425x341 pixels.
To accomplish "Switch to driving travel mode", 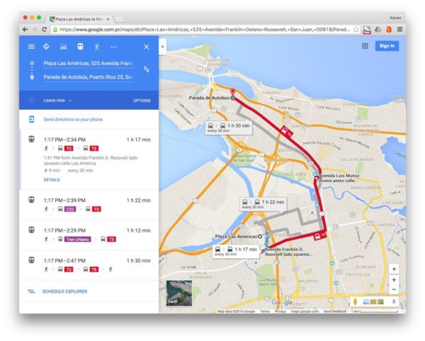I will click(64, 47).
